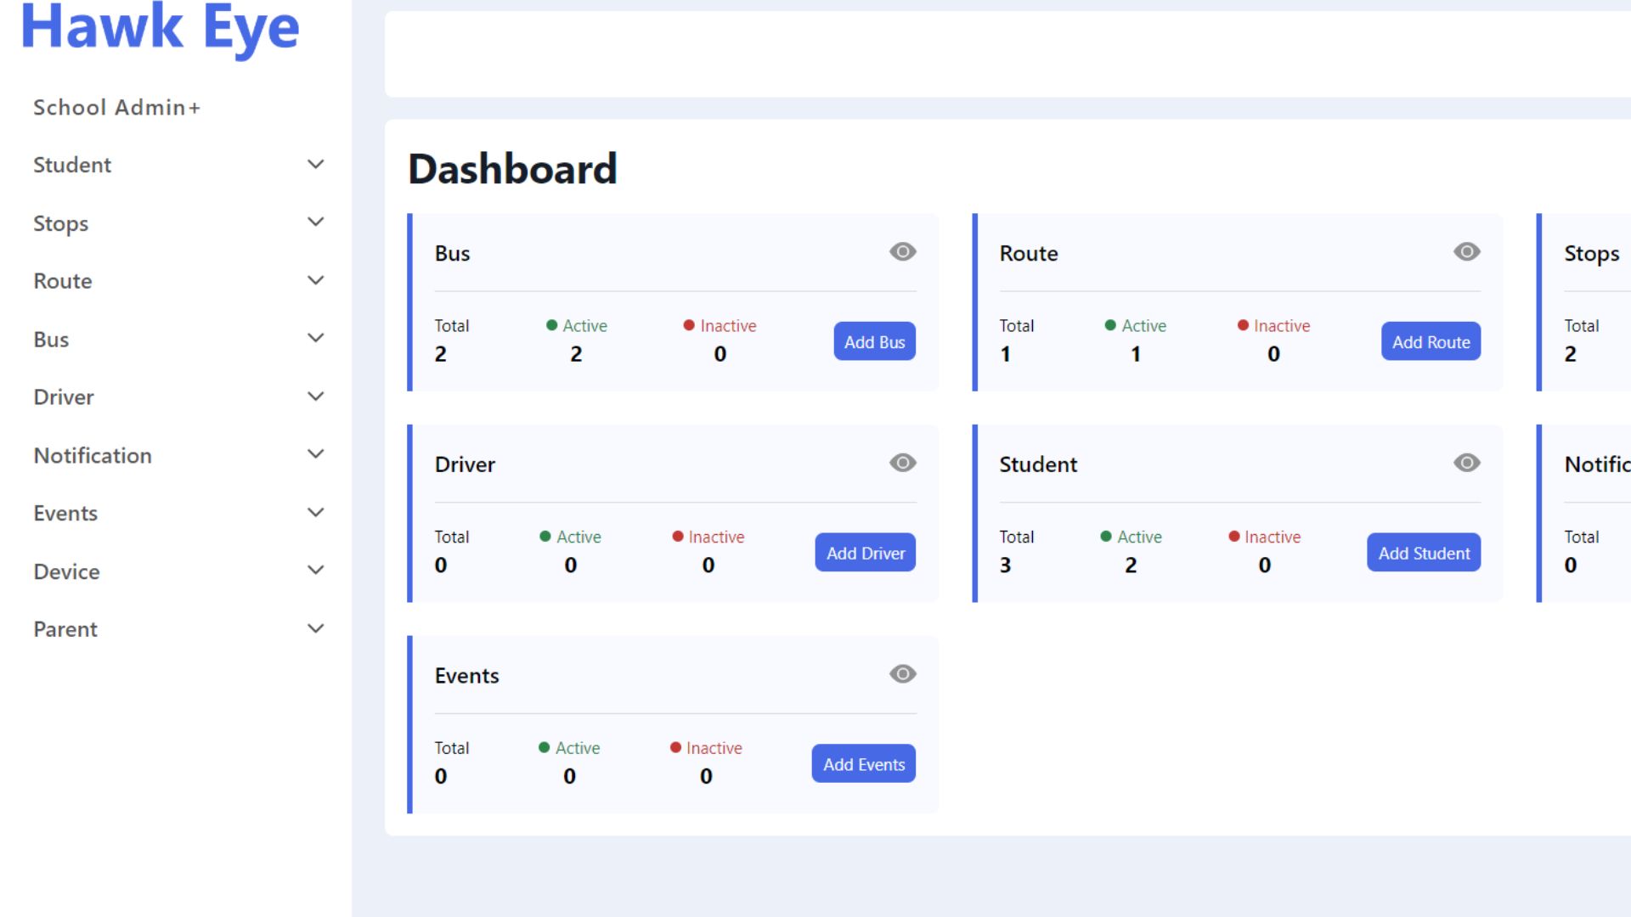This screenshot has height=917, width=1631.
Task: Expand the Student sidebar chevron
Action: pos(315,165)
